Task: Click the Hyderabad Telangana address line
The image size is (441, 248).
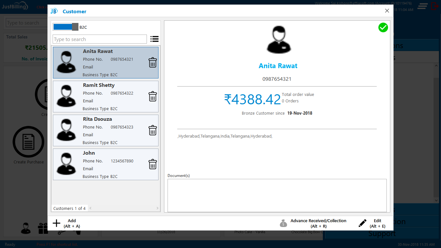Action: pyautogui.click(x=225, y=136)
